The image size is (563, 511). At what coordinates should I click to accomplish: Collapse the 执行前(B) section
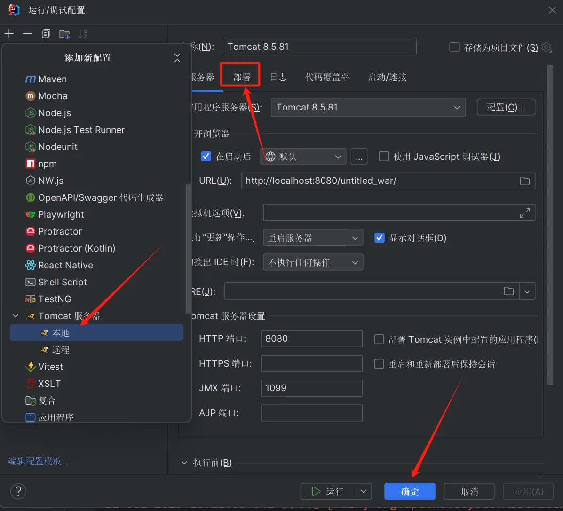pos(184,463)
